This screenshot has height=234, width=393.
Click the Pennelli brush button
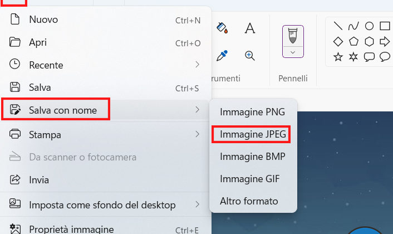click(293, 35)
